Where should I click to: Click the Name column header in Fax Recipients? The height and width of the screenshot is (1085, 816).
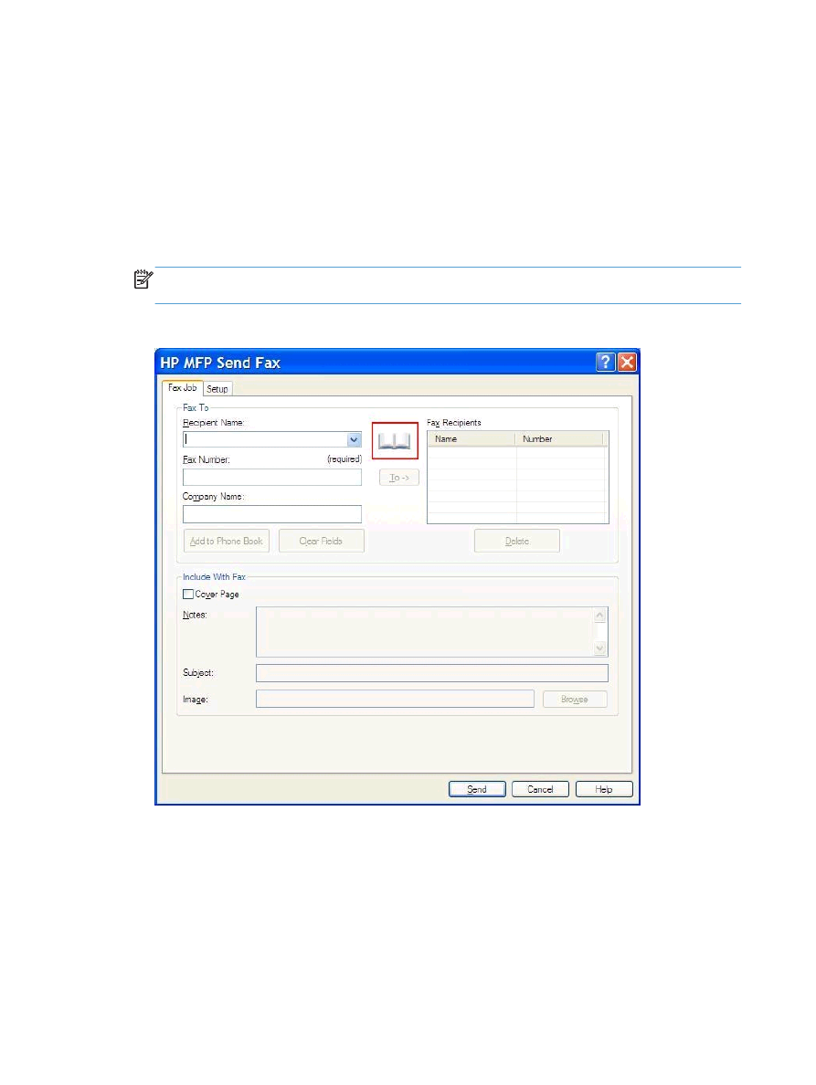pos(472,438)
